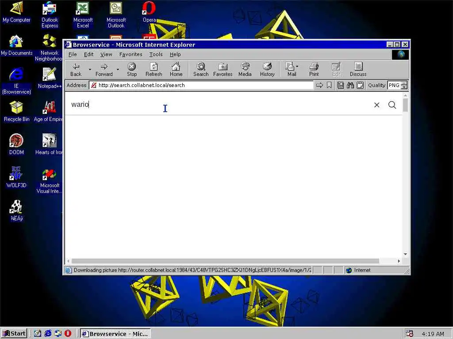Click the vertical scrollbar down arrow
This screenshot has height=339, width=453.
click(x=405, y=254)
